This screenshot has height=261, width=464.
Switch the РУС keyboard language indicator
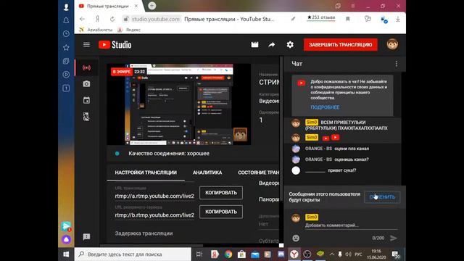pos(358,254)
